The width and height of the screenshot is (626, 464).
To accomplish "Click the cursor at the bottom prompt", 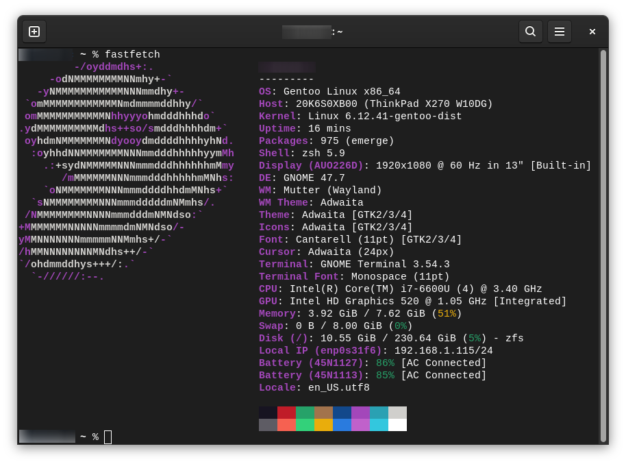I will click(x=108, y=437).
